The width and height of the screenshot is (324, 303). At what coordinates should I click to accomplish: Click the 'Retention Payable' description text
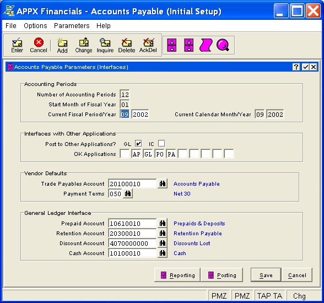(197, 233)
